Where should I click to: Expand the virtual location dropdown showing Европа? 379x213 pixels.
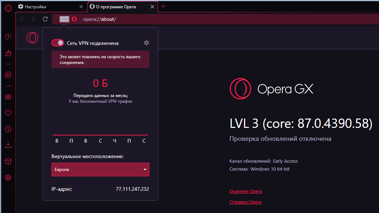point(100,170)
